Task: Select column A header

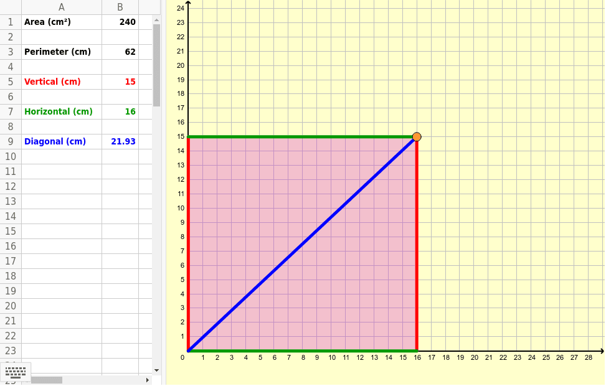Action: click(x=62, y=7)
